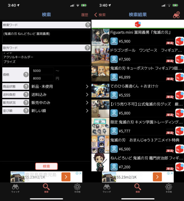Open Figuarts mini 冨岡義勇 thumbnail
The height and width of the screenshot is (201, 184).
[100, 37]
